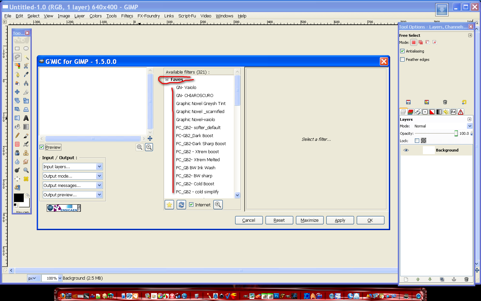Click the Reset button in G'MIC
The width and height of the screenshot is (481, 301).
pyautogui.click(x=279, y=220)
